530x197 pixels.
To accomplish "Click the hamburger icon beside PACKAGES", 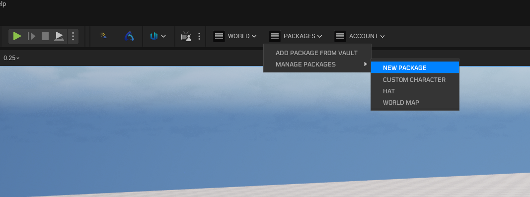I will pyautogui.click(x=275, y=36).
